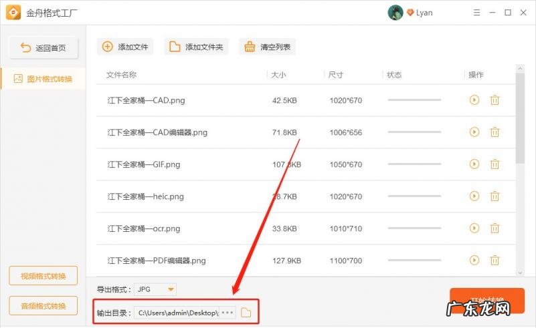This screenshot has height=328, width=536.
Task: Convert 江下全家桶—ocr.png with its play icon
Action: point(474,228)
